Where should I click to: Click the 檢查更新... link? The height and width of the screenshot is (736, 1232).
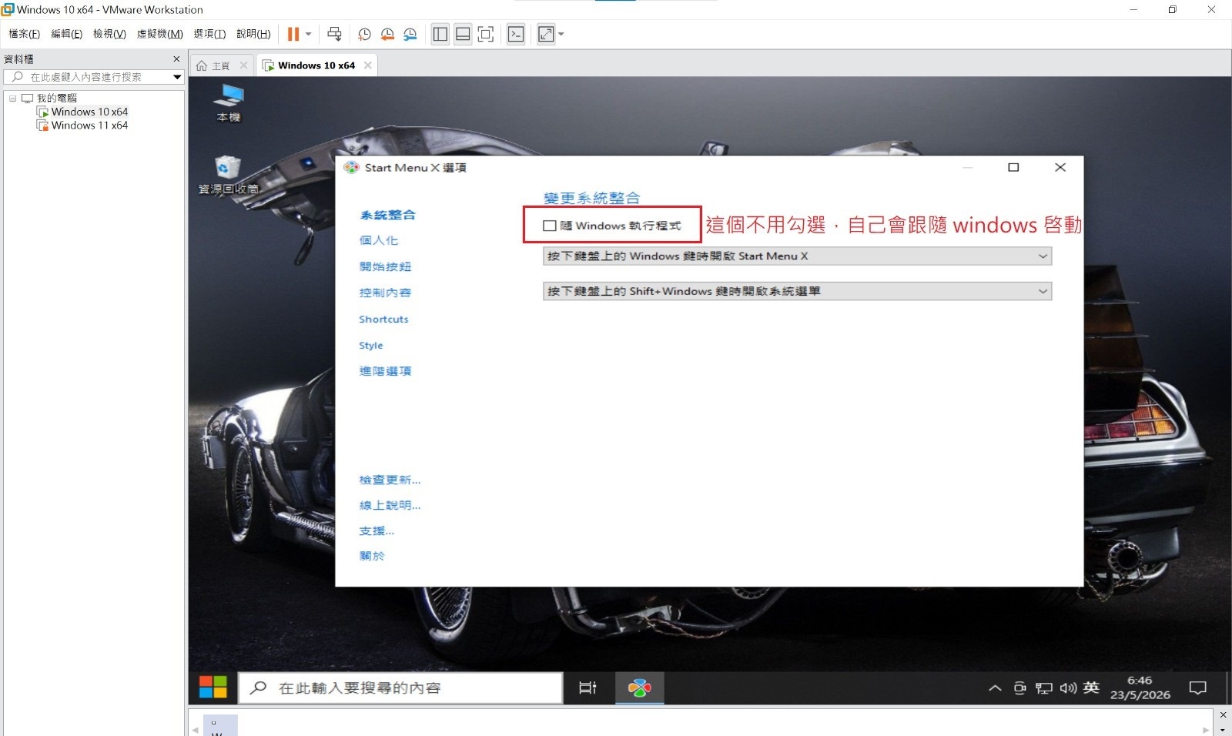(x=390, y=480)
